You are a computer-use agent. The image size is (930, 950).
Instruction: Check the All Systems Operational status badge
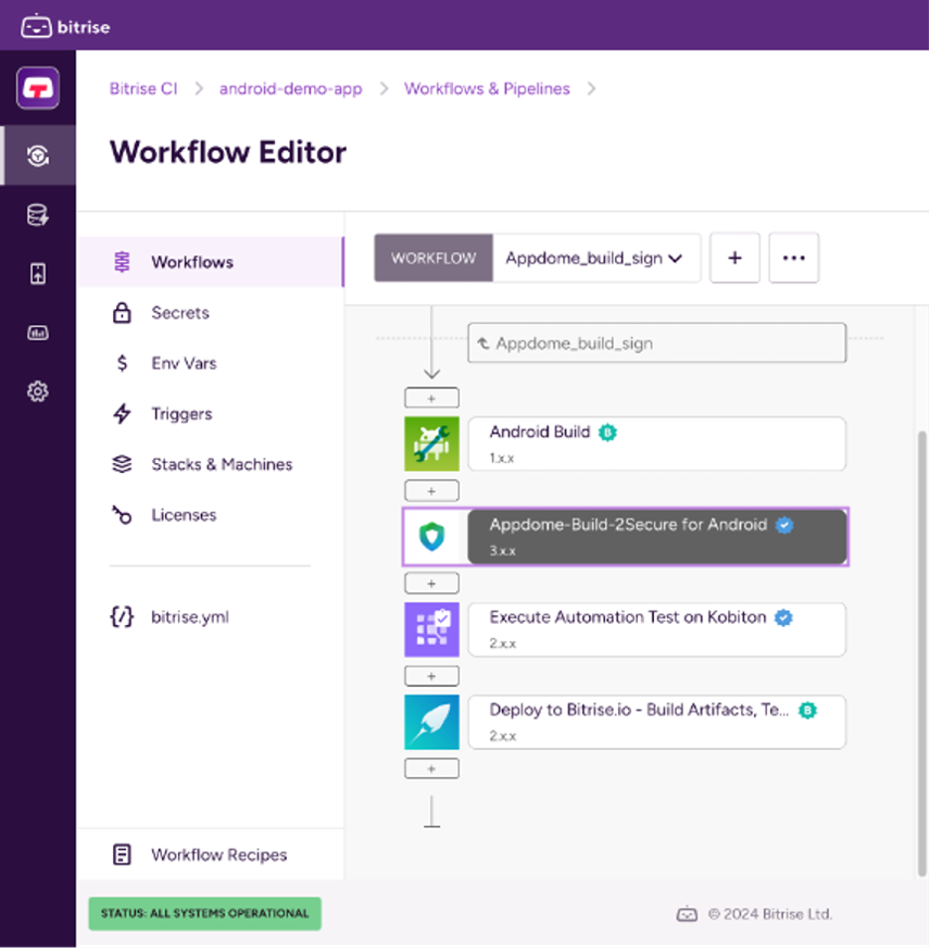click(204, 913)
